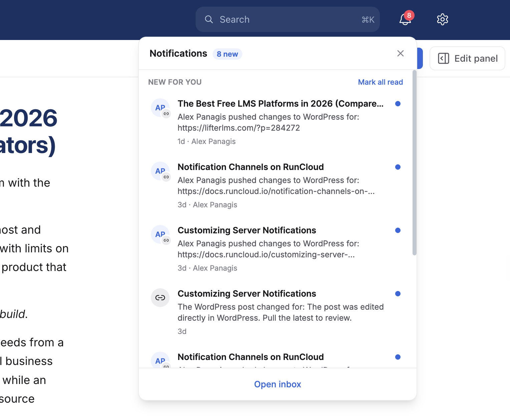The width and height of the screenshot is (510, 418).
Task: Open settings via the gear icon
Action: [442, 19]
